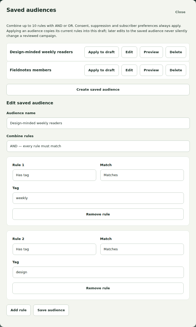This screenshot has width=196, height=327.
Task: Click Create saved audience button
Action: tap(98, 90)
